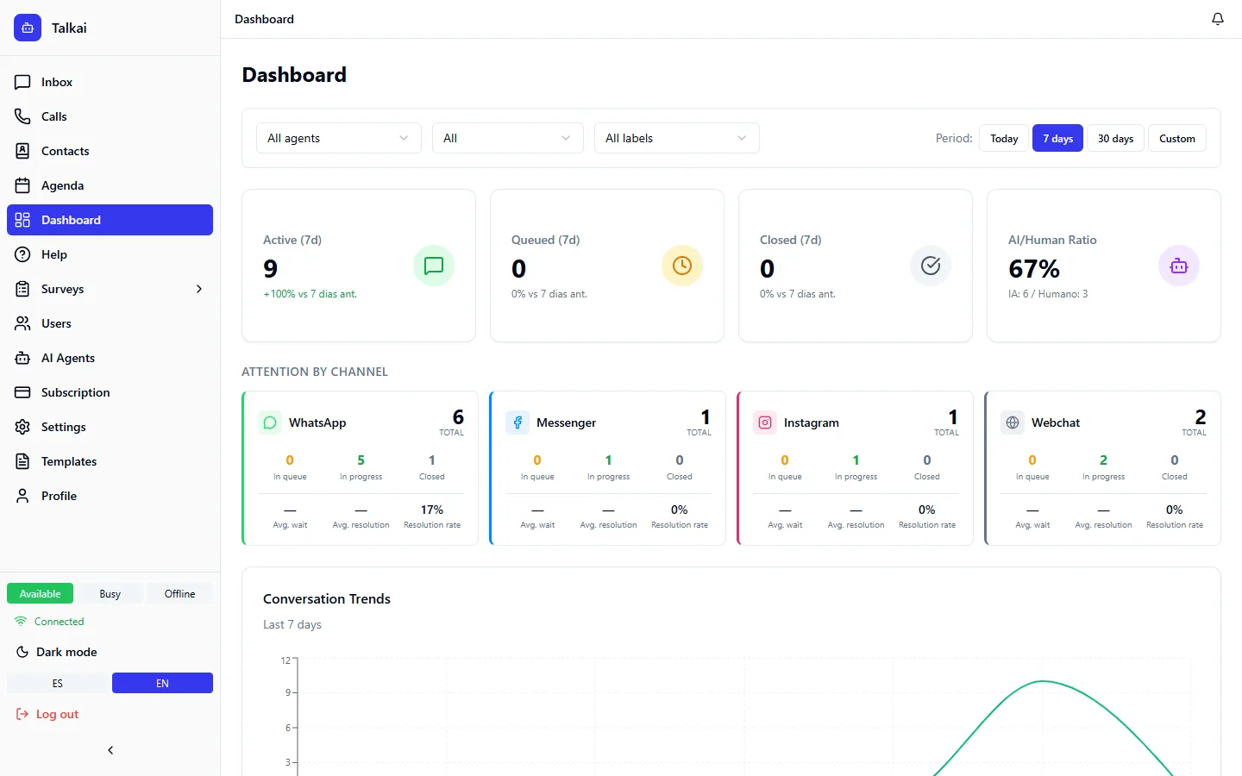Expand the Surveys submenu chevron
This screenshot has height=776, width=1242.
(199, 289)
